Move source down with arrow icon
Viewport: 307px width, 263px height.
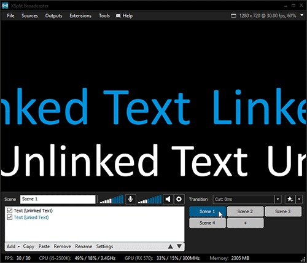tap(179, 246)
